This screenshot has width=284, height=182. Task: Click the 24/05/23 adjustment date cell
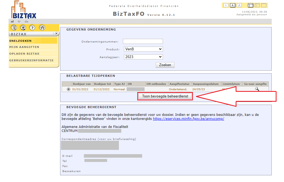199,89
